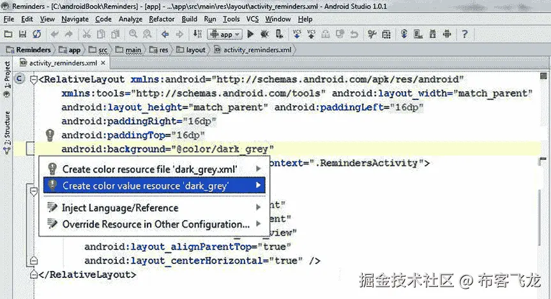Open the Refactor menu
This screenshot has height=299, width=551.
(162, 19)
